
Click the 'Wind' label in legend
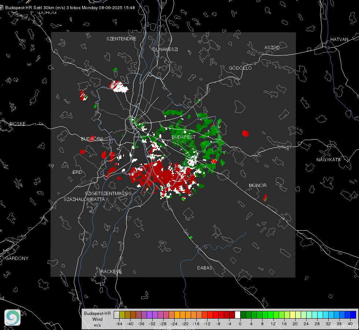[x=97, y=319]
